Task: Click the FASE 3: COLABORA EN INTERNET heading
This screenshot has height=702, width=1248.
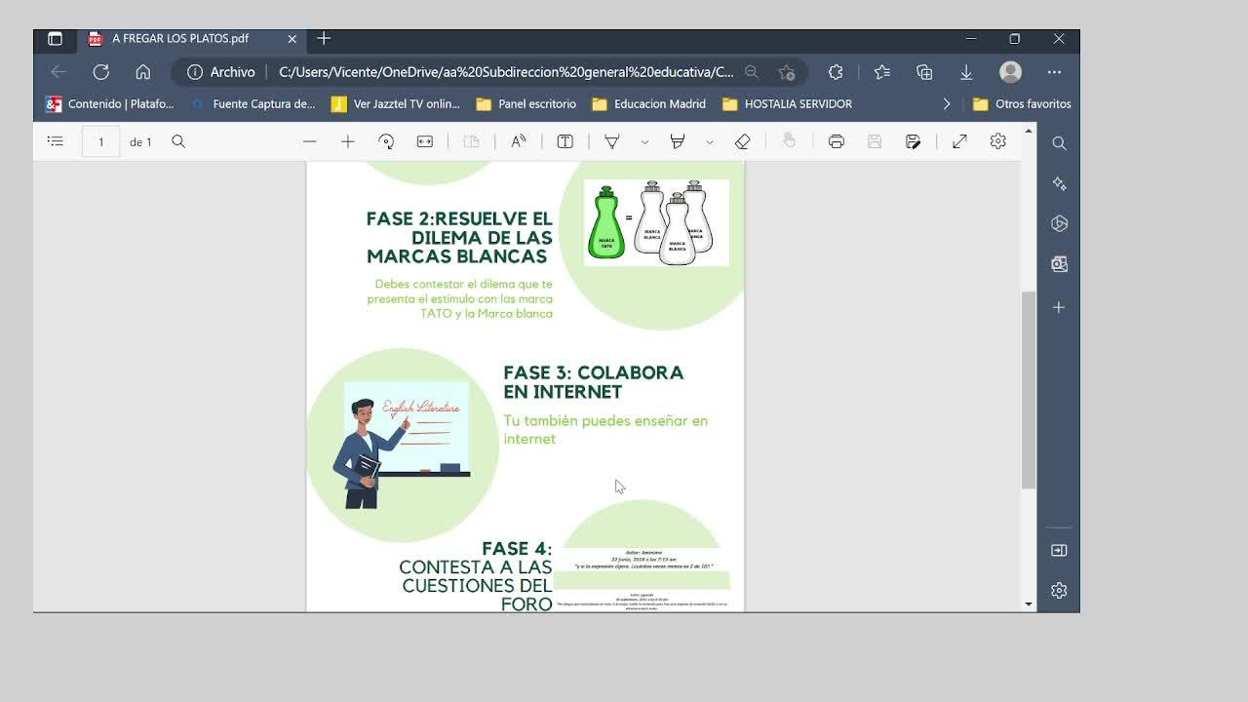Action: click(593, 382)
